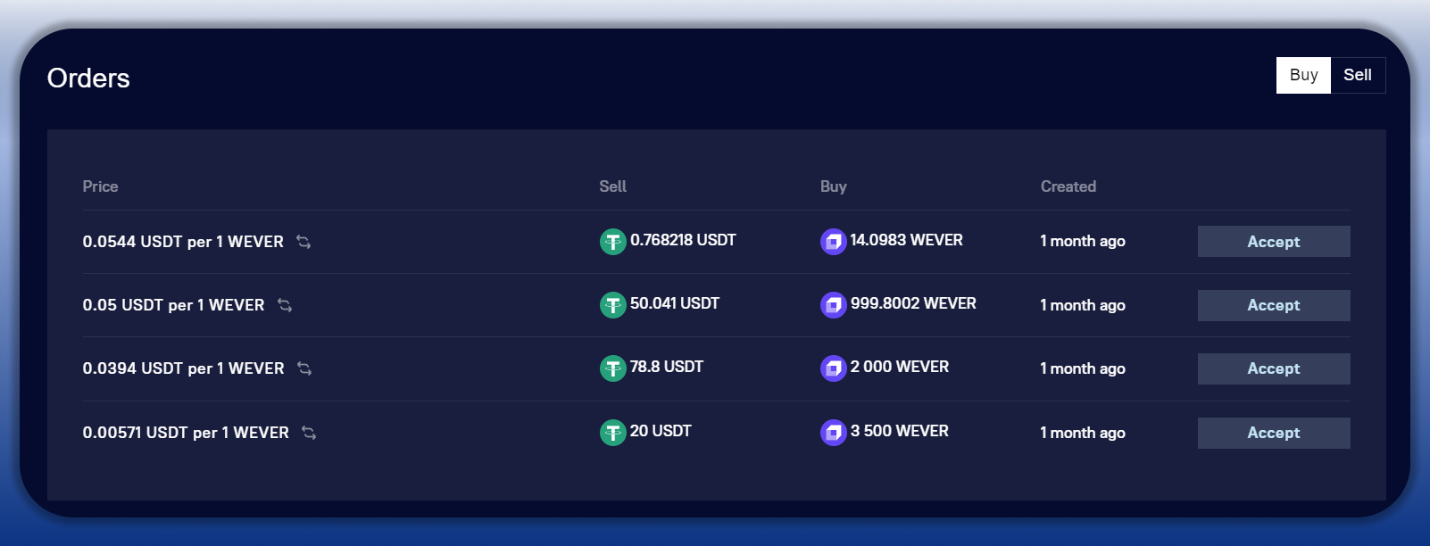Image resolution: width=1430 pixels, height=546 pixels.
Task: Swap price direction for 0.0394 USDT order
Action: click(x=304, y=368)
